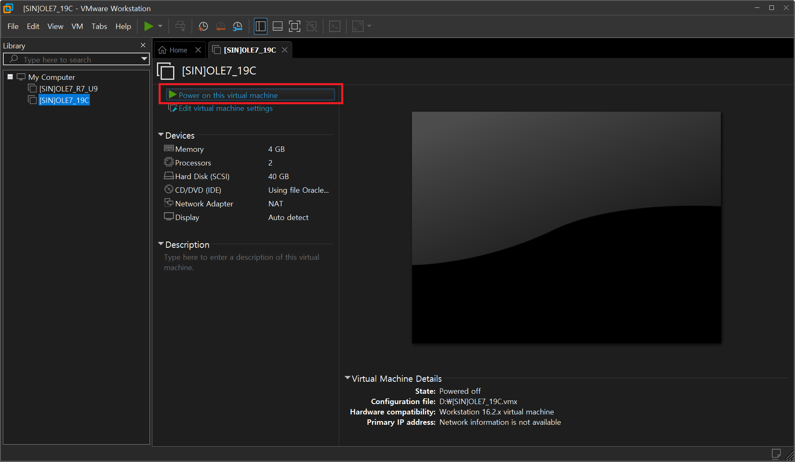Open the library search dropdown arrow
Image resolution: width=795 pixels, height=462 pixels.
click(x=144, y=59)
